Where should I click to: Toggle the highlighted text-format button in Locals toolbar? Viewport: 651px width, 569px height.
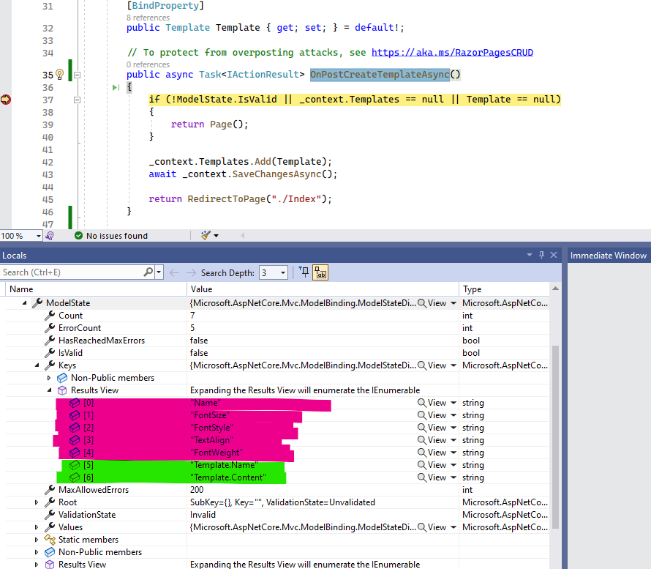coord(320,272)
